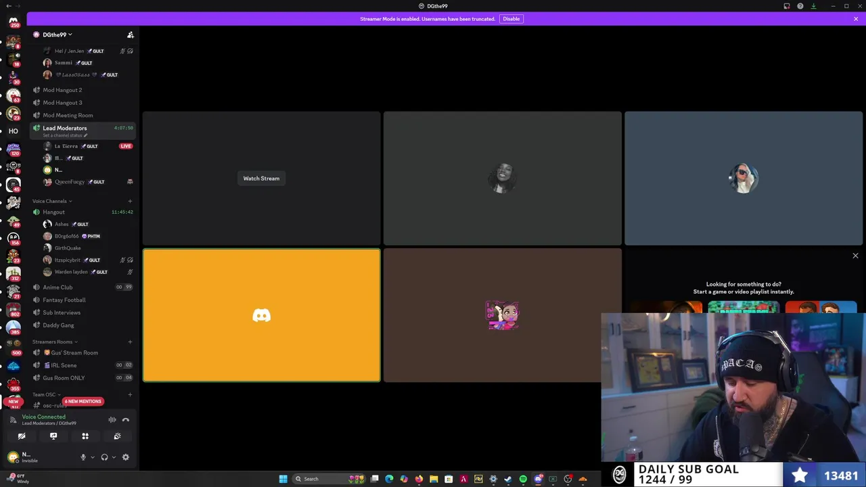Jump to 6 New Mentions
Viewport: 866px width, 487px height.
pyautogui.click(x=83, y=401)
